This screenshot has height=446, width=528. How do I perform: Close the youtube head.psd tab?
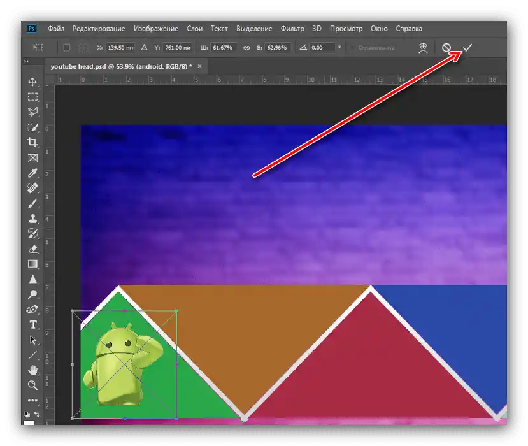click(200, 66)
